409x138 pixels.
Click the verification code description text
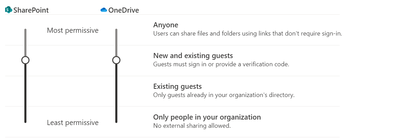click(221, 64)
